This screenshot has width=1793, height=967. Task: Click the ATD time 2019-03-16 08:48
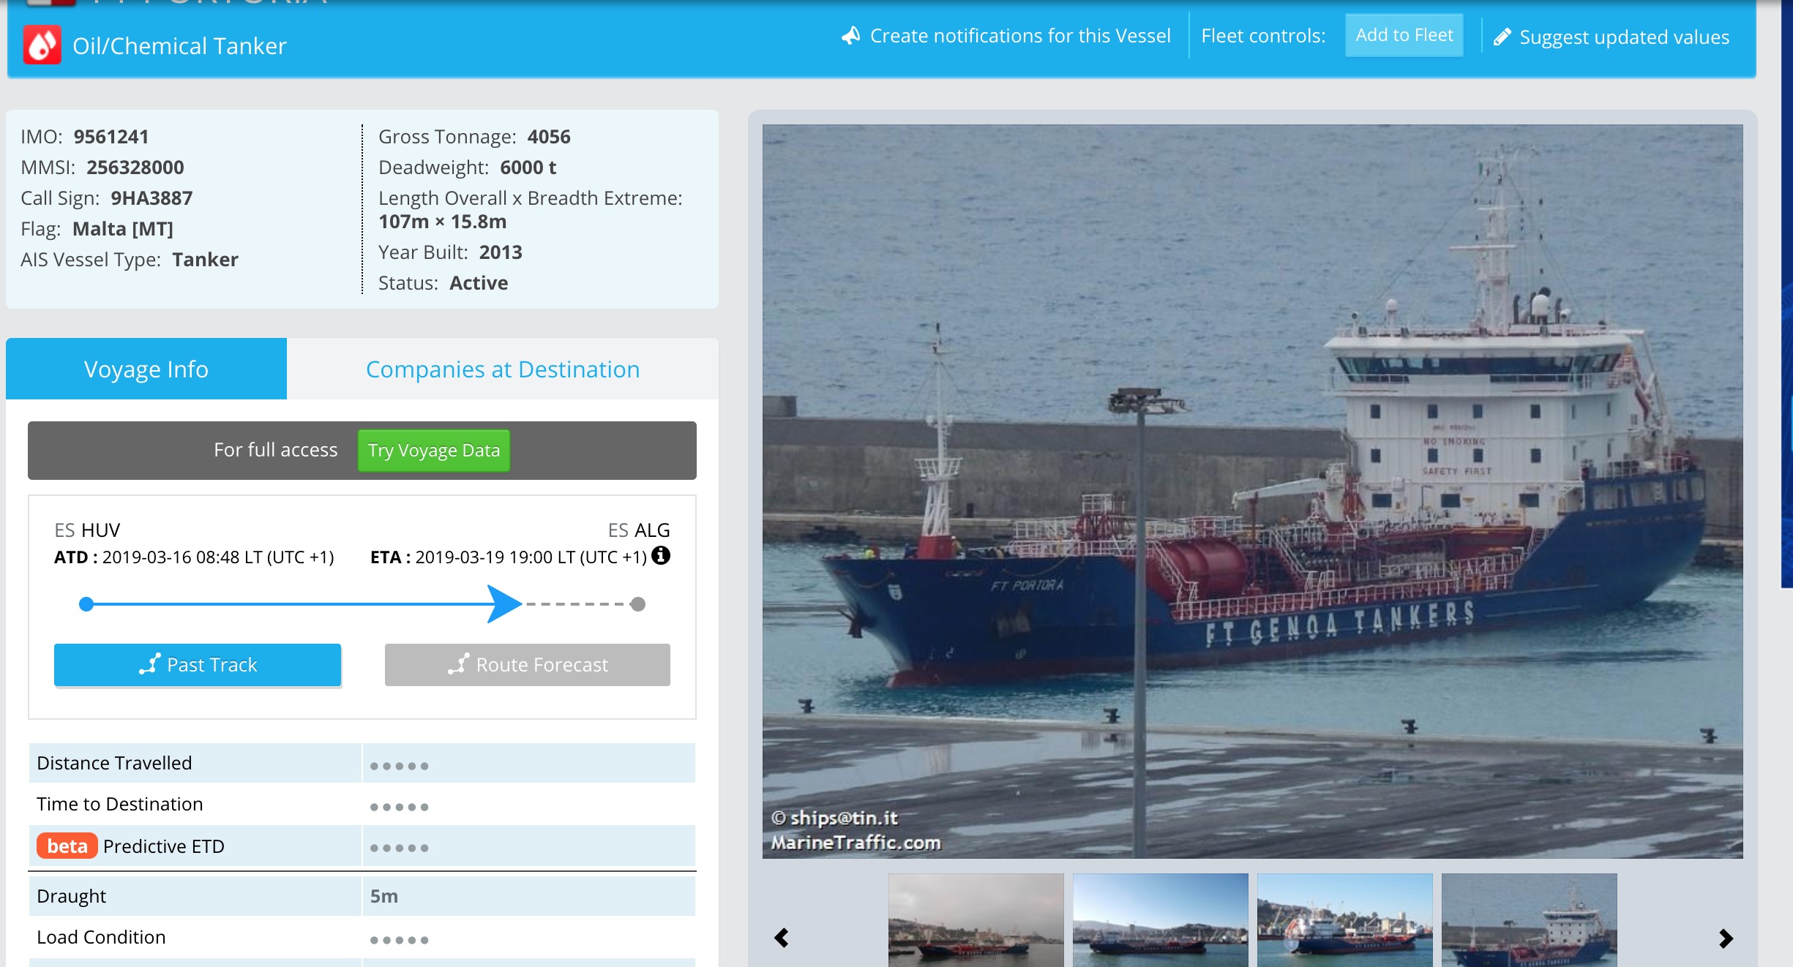coord(171,557)
